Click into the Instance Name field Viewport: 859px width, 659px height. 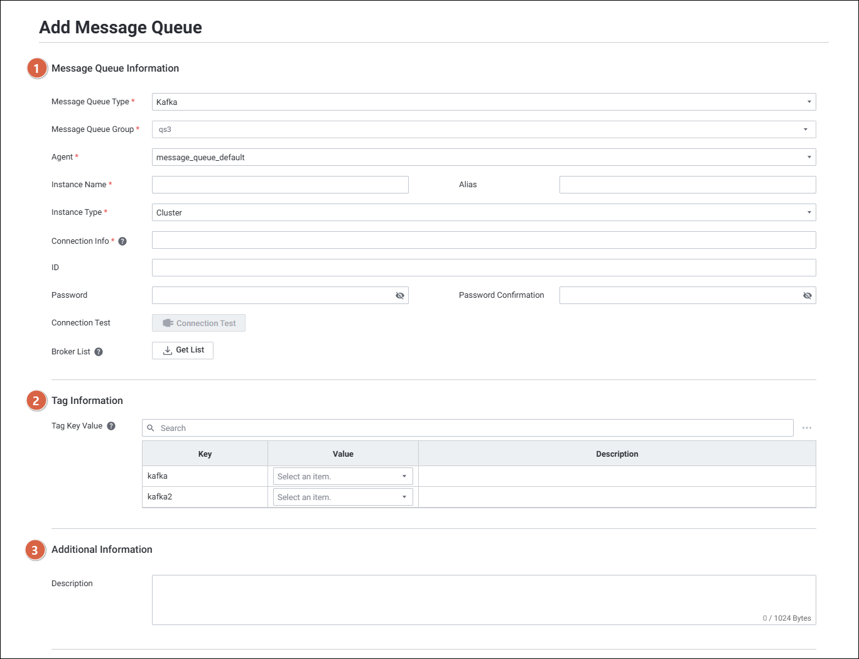click(x=280, y=185)
